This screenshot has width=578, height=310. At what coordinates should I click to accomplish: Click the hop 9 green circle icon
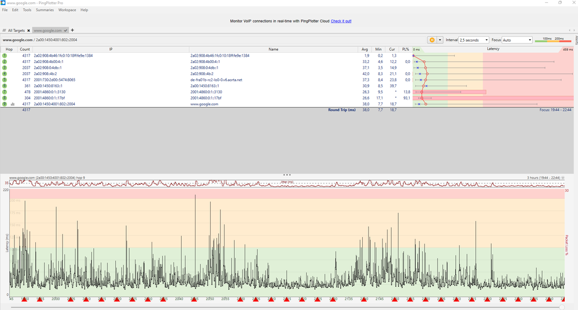[x=5, y=104]
